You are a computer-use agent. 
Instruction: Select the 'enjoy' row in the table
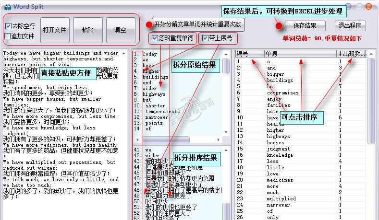click(301, 99)
